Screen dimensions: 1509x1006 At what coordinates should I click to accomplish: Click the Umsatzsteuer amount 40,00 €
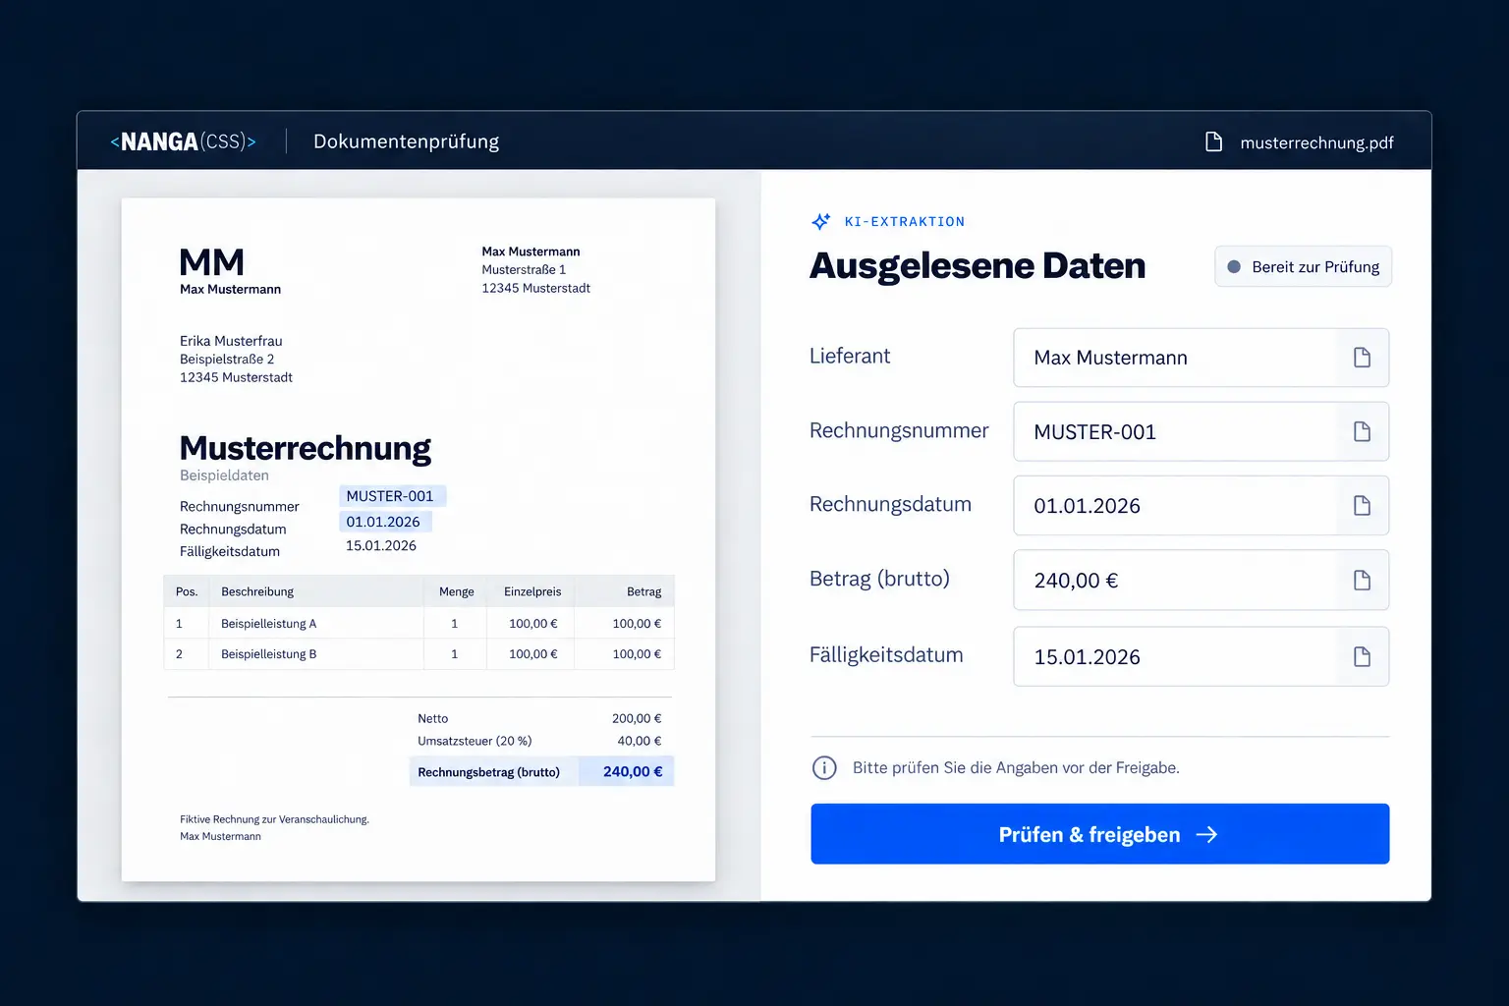tap(640, 741)
